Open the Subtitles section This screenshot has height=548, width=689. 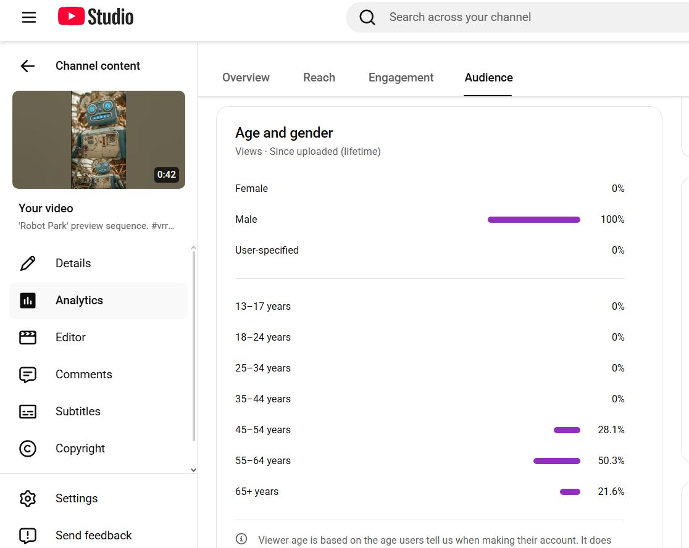coord(99,412)
